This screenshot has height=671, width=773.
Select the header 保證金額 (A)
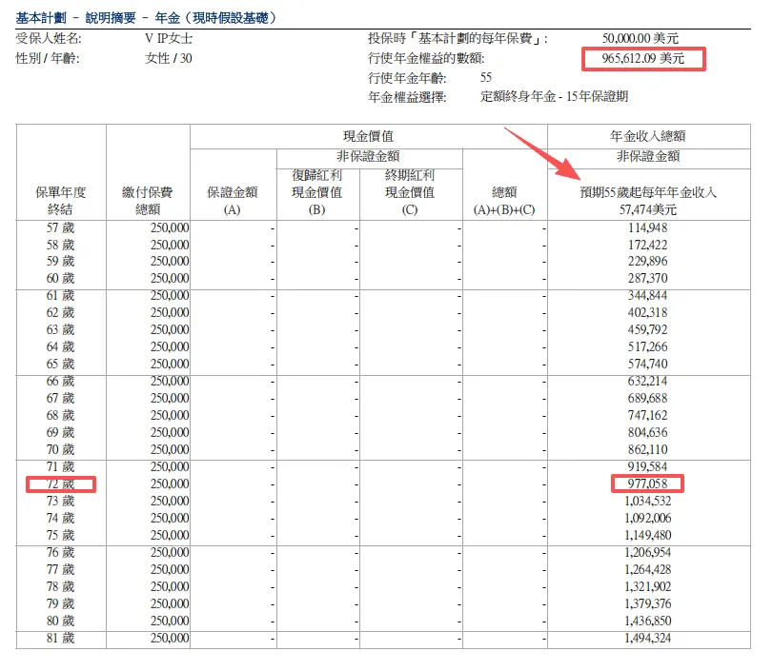click(x=233, y=201)
